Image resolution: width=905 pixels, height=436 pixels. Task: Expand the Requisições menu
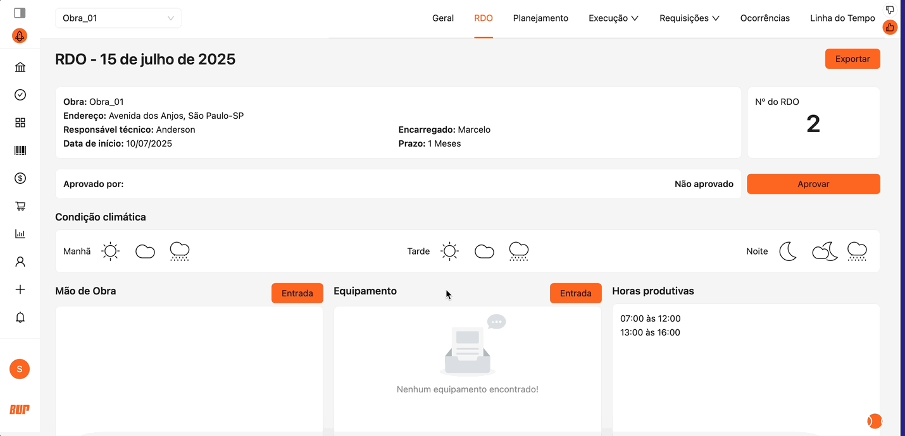[689, 18]
